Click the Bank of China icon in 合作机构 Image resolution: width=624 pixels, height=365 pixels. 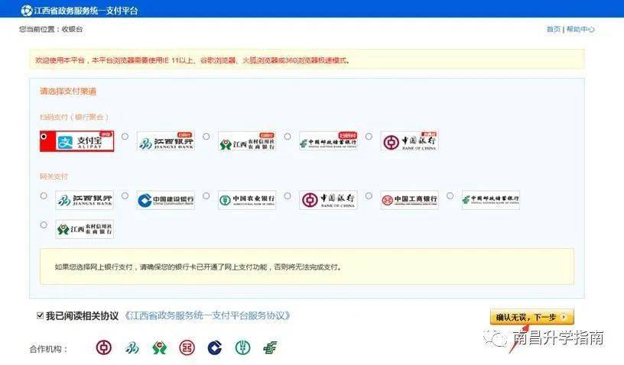[104, 347]
